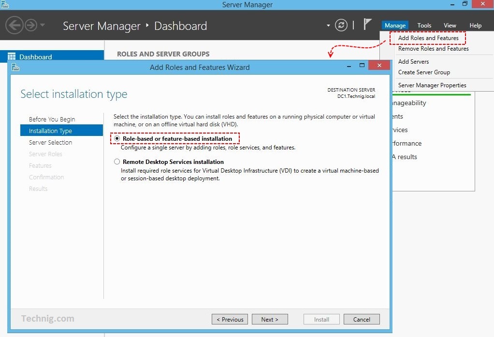Viewport: 494px width, 337px height.
Task: Open the View menu
Action: coord(450,26)
